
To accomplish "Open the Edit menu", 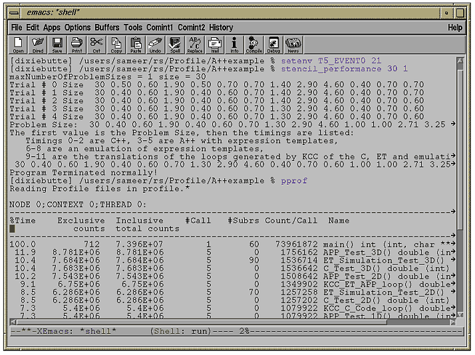I will pyautogui.click(x=33, y=27).
